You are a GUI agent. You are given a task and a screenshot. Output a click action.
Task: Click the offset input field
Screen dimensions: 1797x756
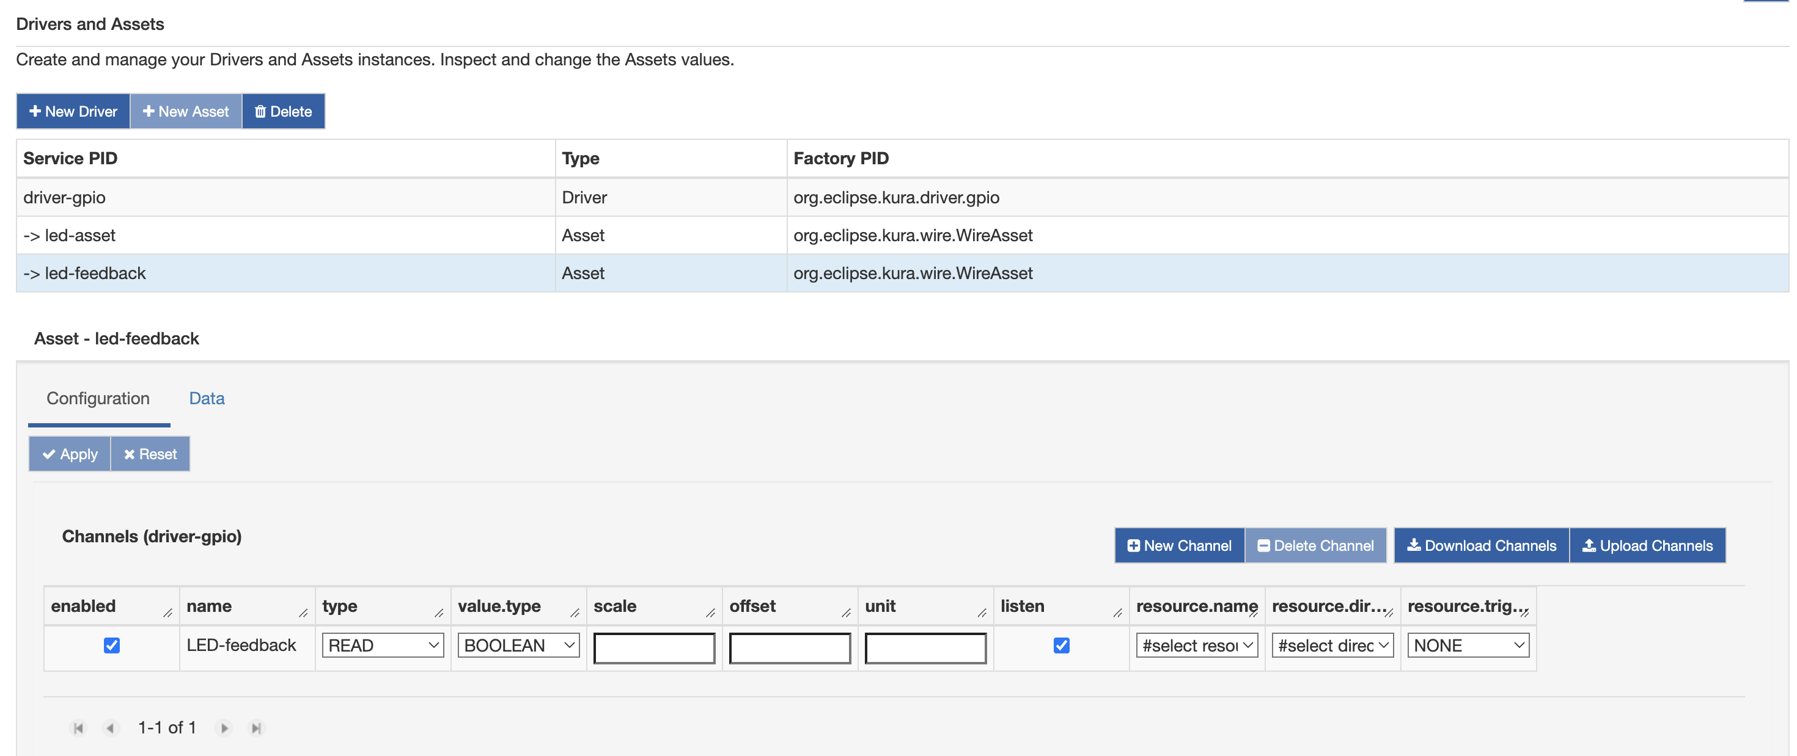coord(790,648)
